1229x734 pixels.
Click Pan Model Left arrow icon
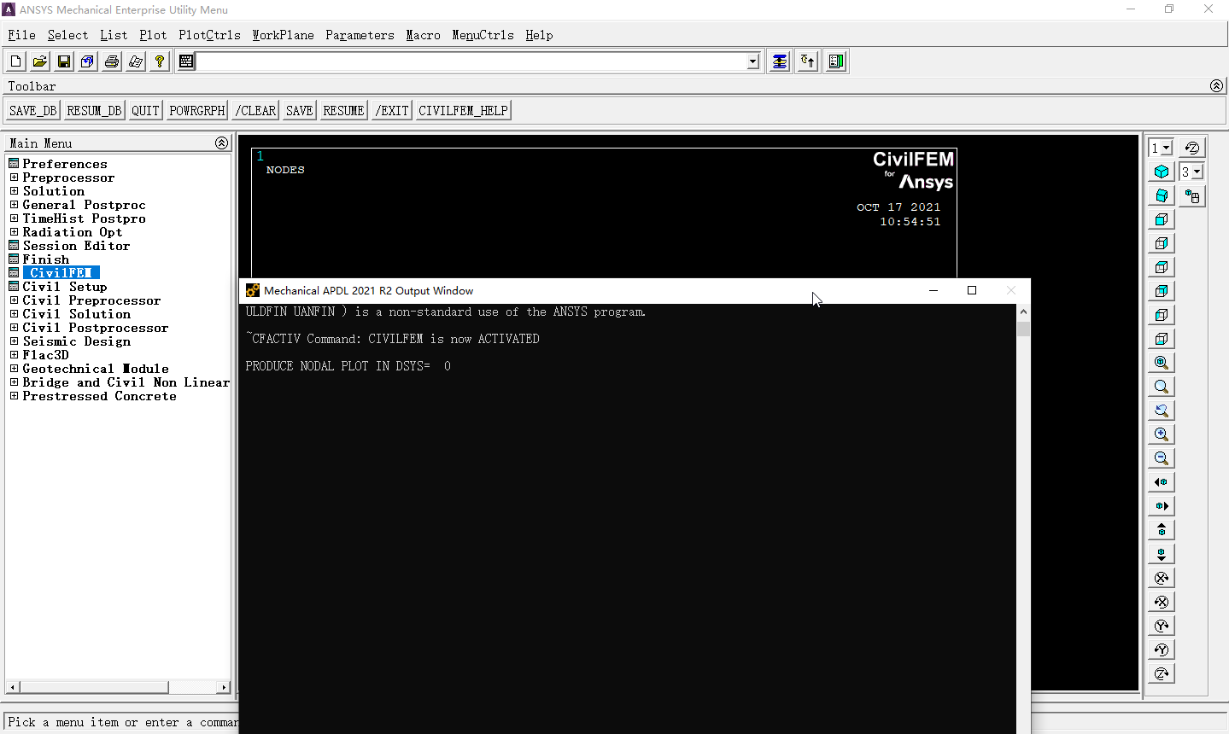(1162, 482)
